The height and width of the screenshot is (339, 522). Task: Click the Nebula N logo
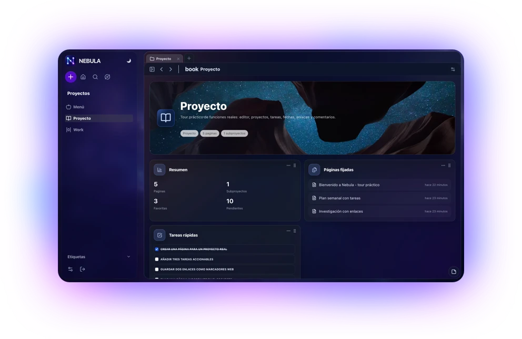click(70, 60)
